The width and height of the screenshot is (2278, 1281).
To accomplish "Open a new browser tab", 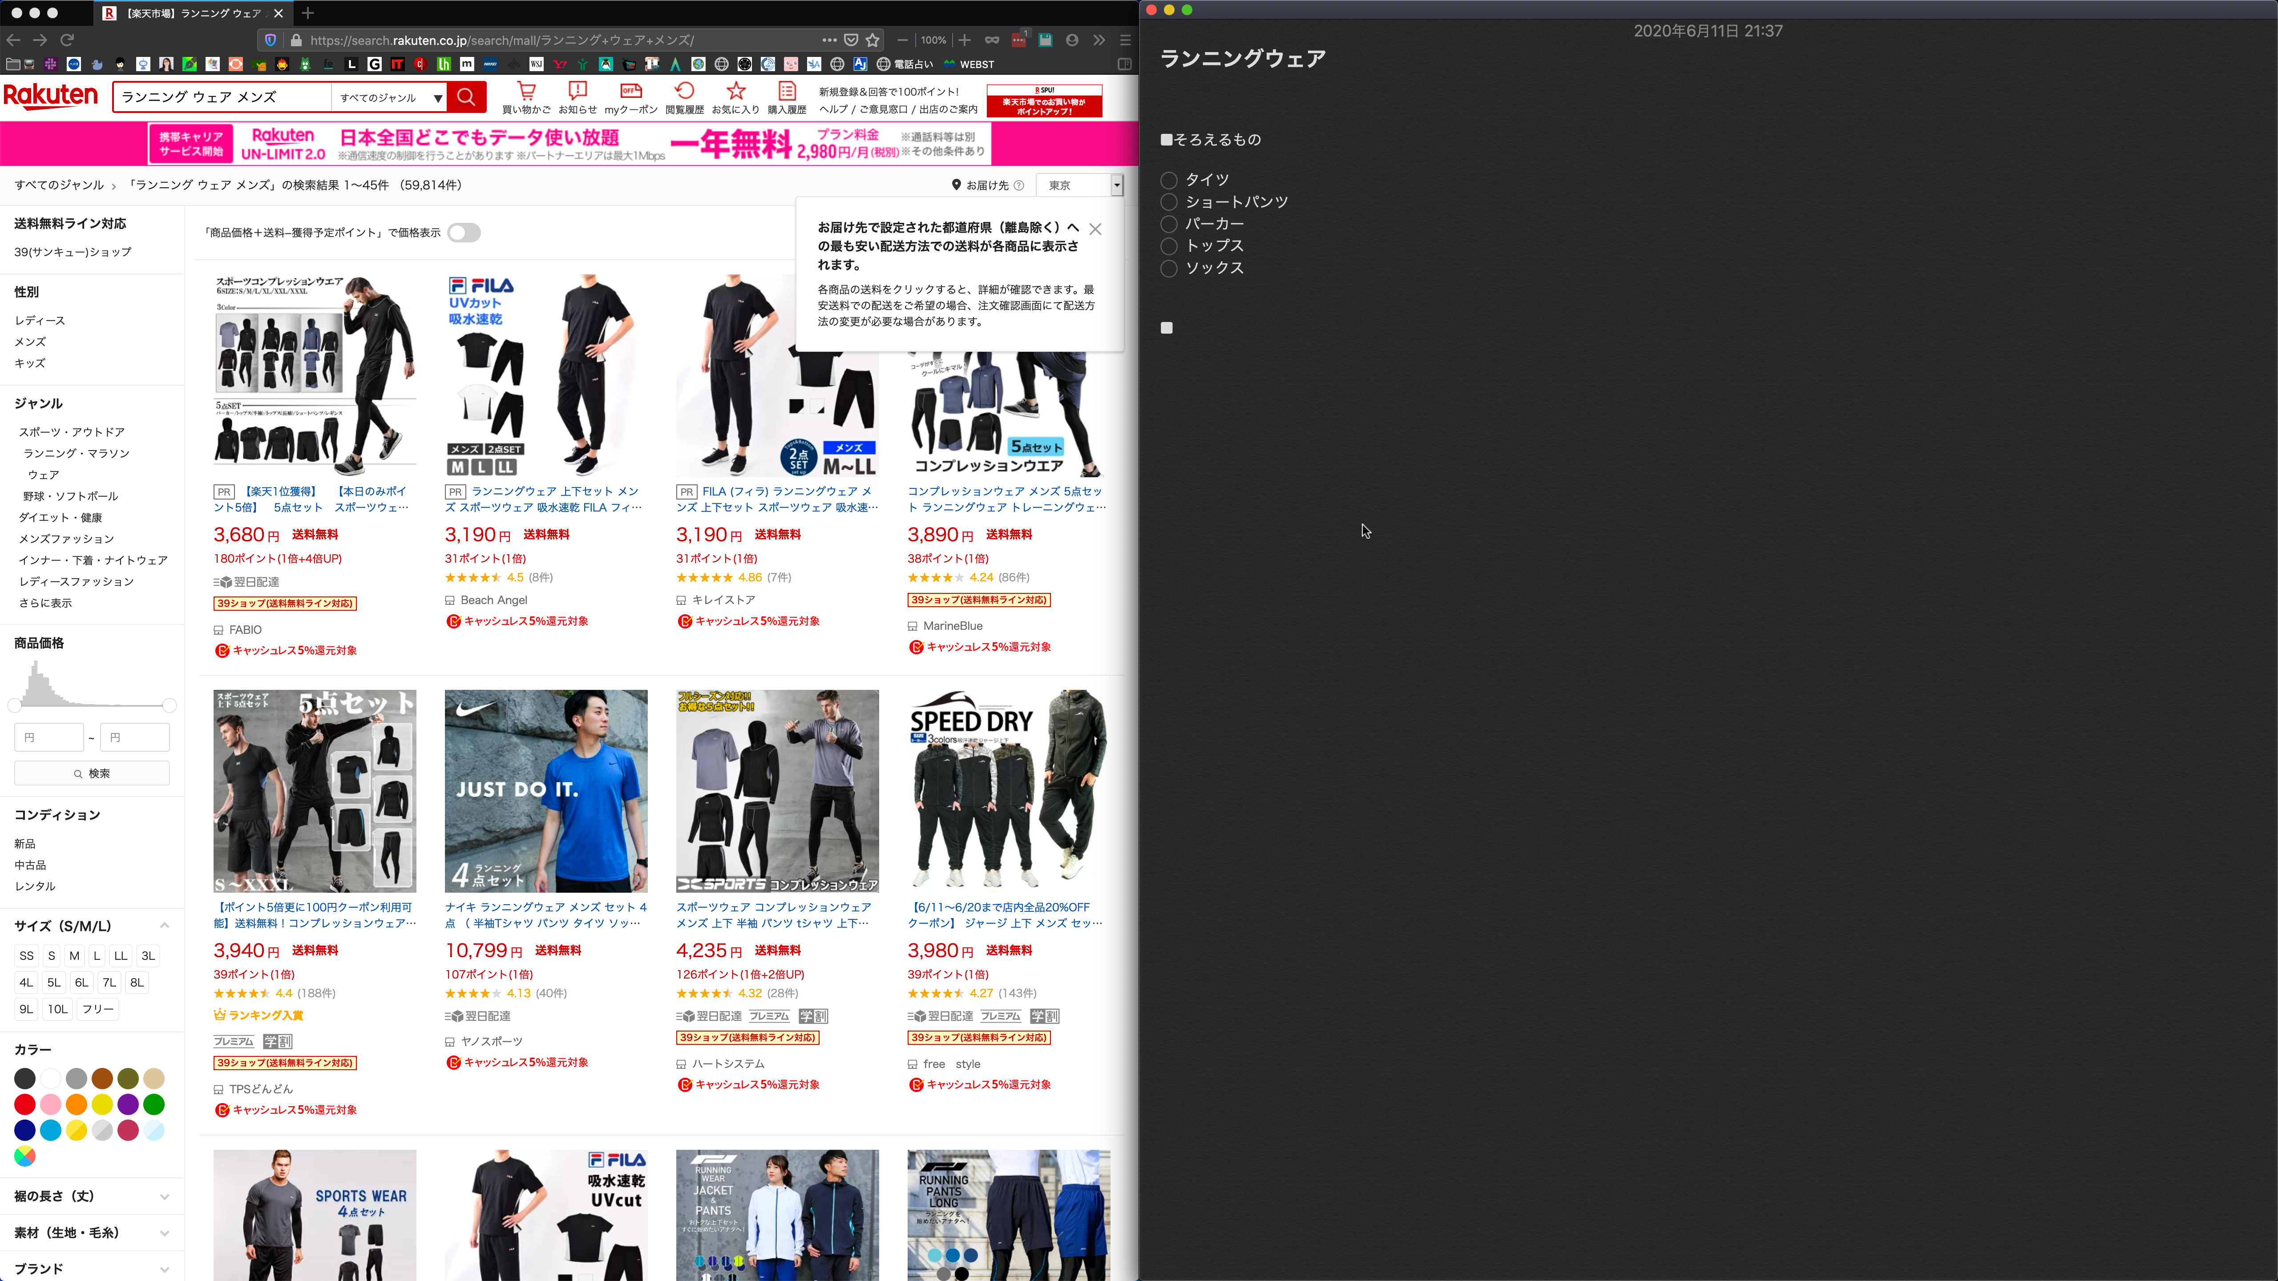I will [308, 13].
